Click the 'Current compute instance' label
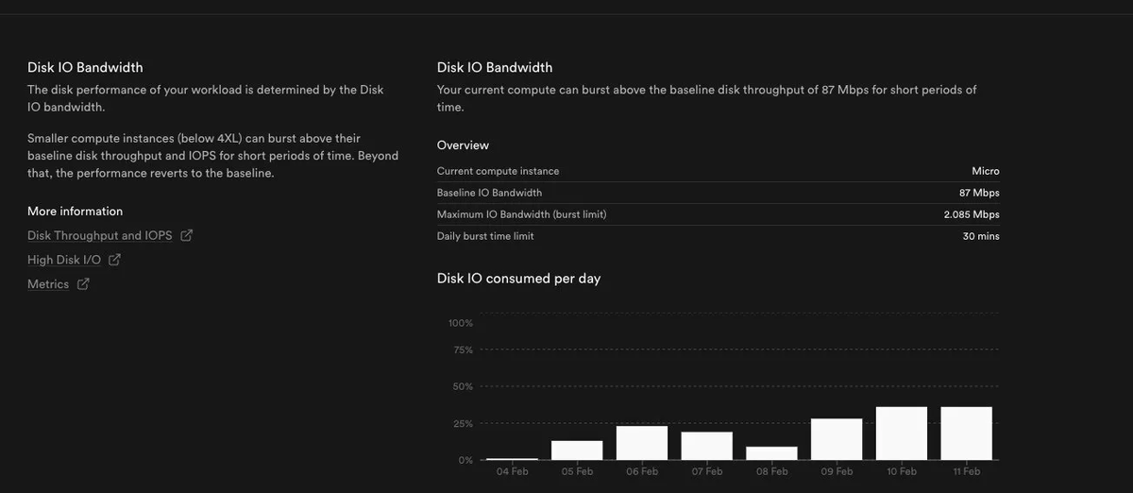Image resolution: width=1133 pixels, height=493 pixels. tap(498, 171)
